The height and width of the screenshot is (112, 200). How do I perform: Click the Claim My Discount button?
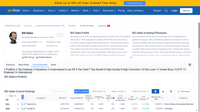click(134, 3)
